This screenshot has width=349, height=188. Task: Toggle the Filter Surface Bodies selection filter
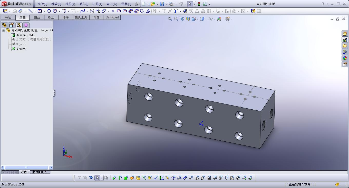[x=132, y=178]
